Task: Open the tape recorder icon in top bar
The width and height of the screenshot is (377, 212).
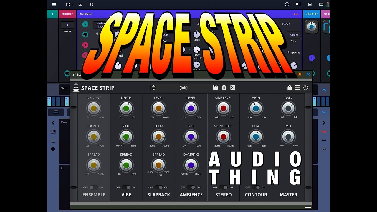Action: tap(80, 4)
